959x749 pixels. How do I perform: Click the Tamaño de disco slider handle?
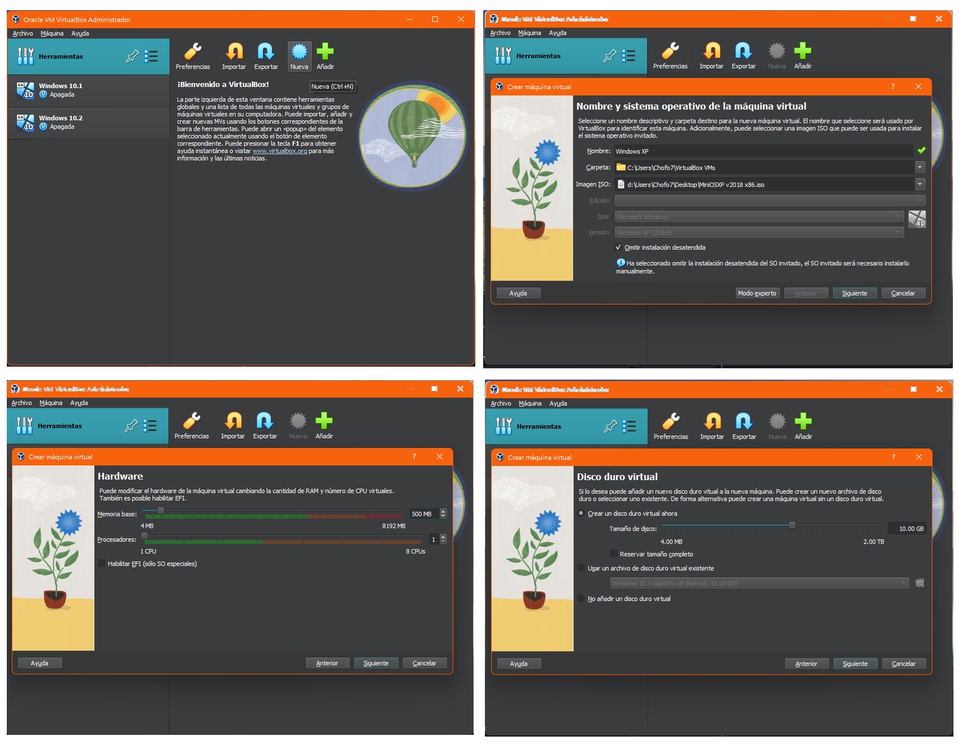(792, 525)
